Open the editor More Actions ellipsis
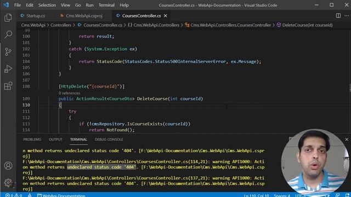 click(x=347, y=16)
